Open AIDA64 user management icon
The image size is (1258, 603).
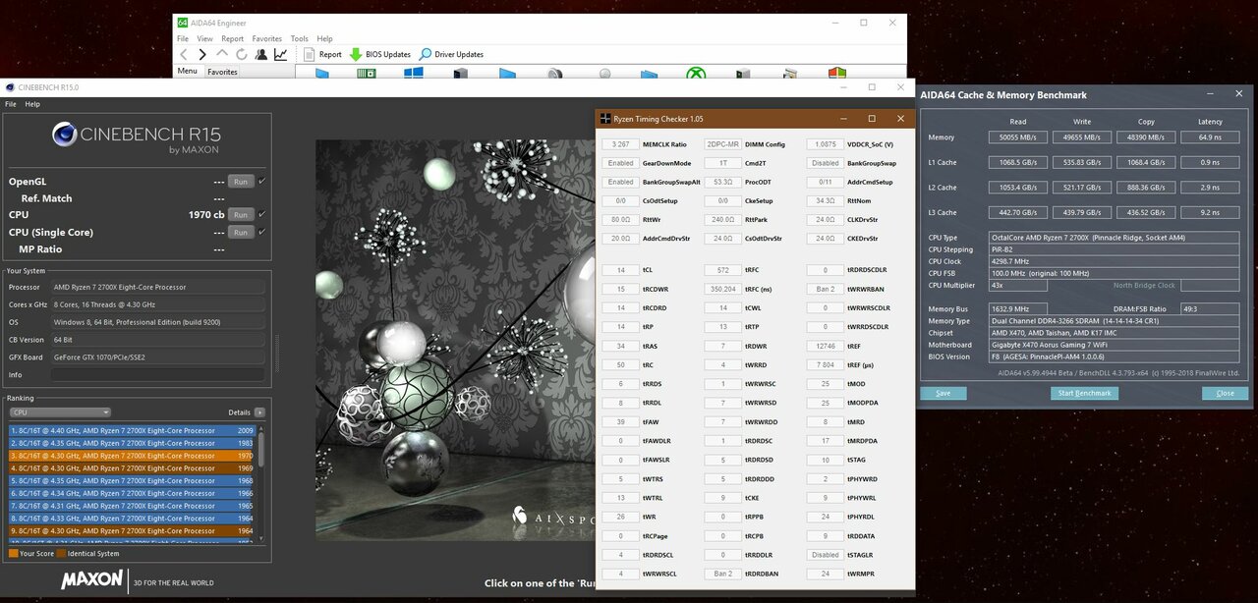pos(261,54)
